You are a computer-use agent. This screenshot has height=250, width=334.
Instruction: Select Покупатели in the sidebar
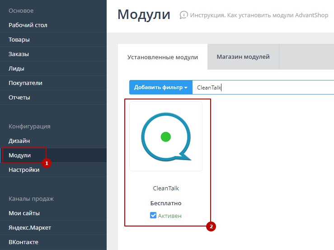coord(26,83)
